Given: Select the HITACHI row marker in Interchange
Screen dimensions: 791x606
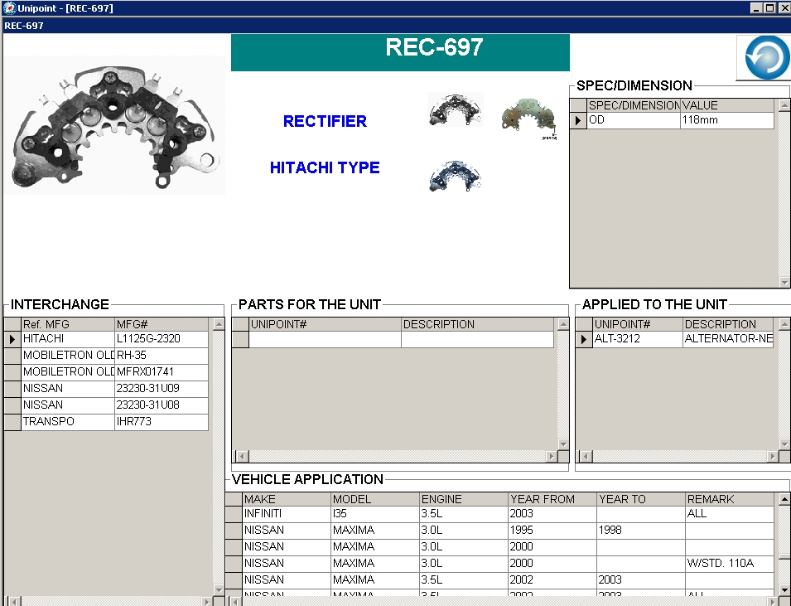Looking at the screenshot, I should coord(12,339).
